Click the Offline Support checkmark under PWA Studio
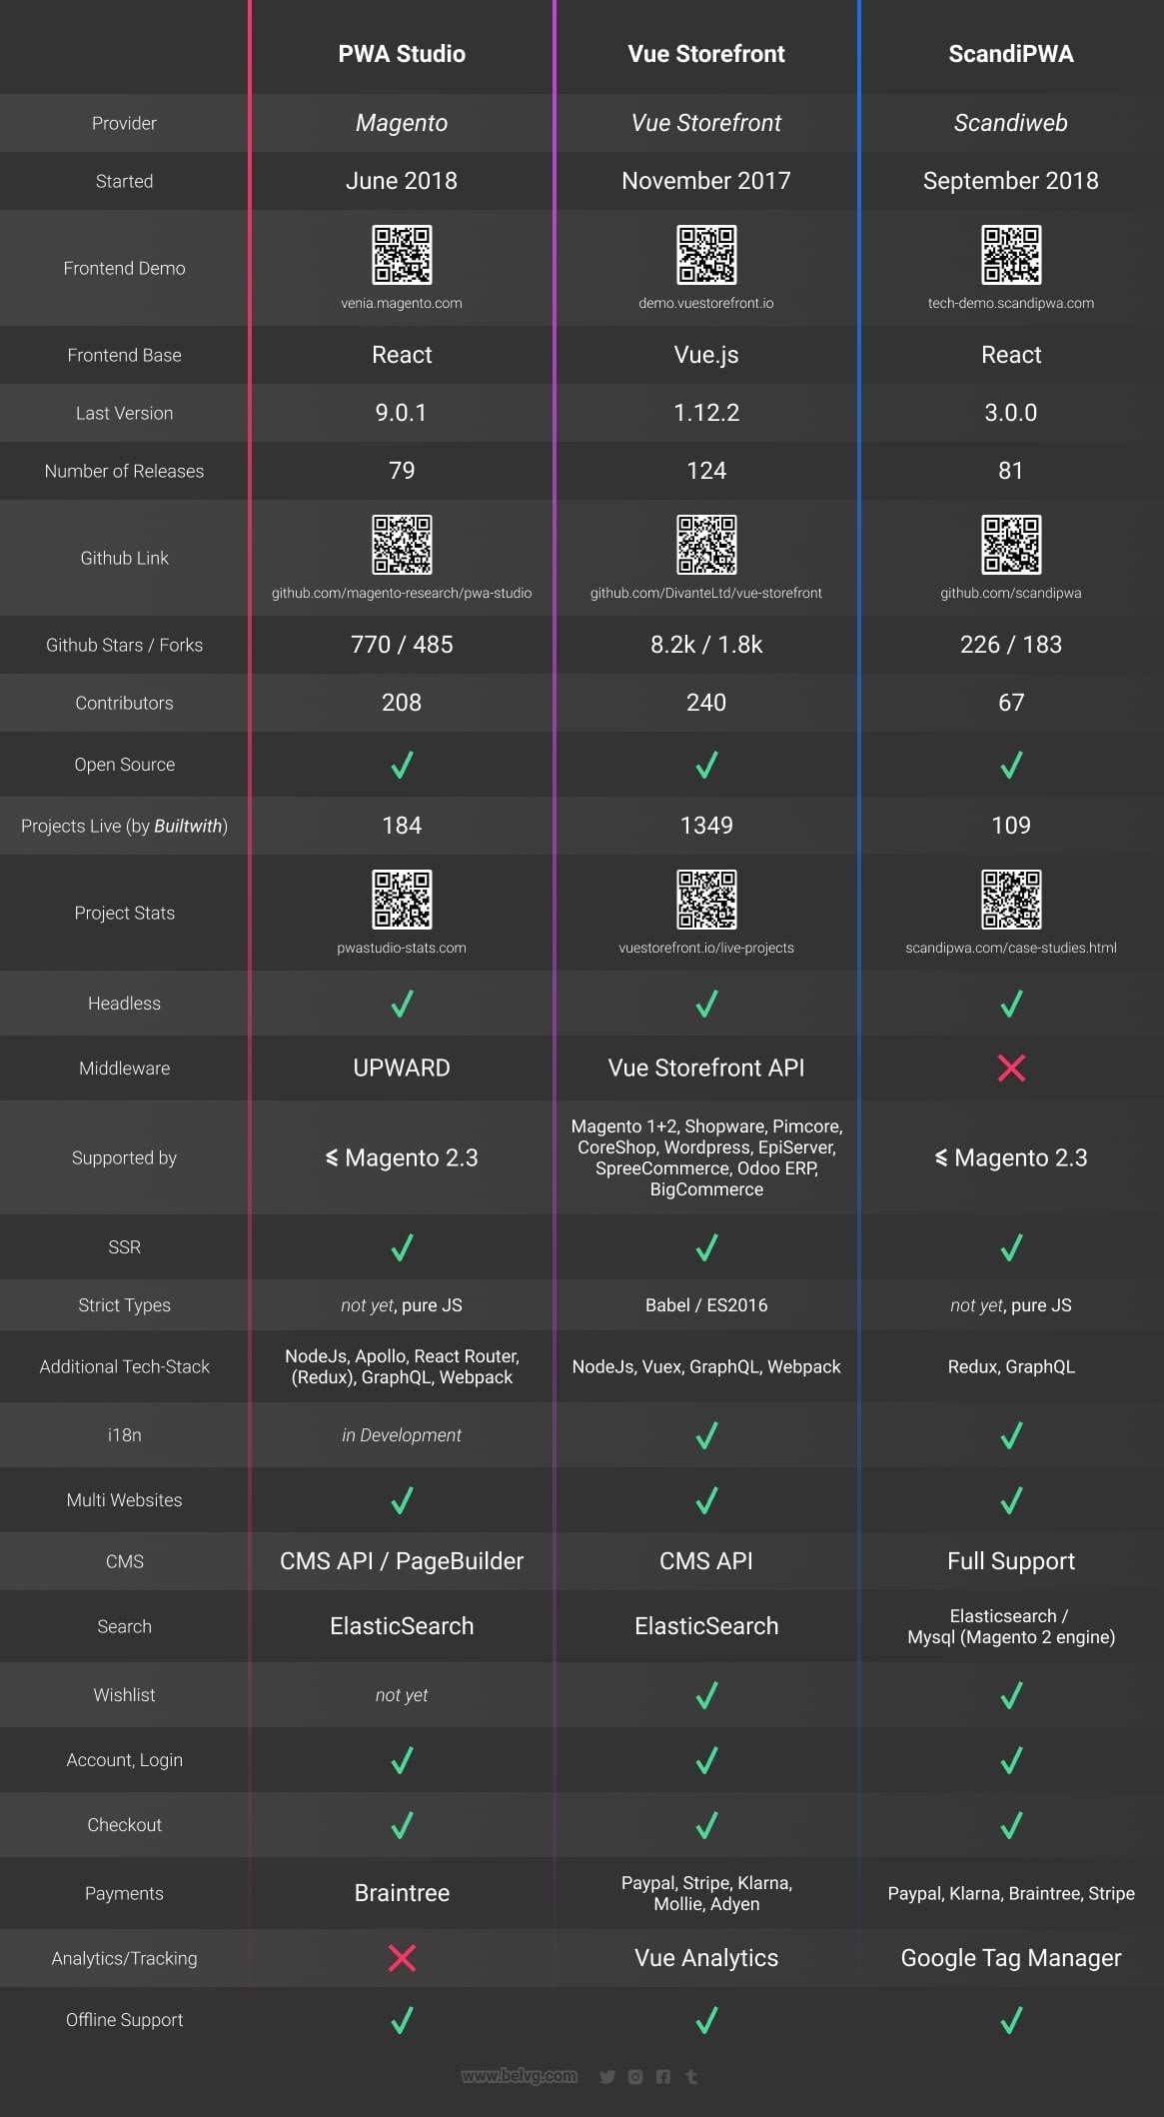The width and height of the screenshot is (1164, 2117). (x=402, y=2020)
